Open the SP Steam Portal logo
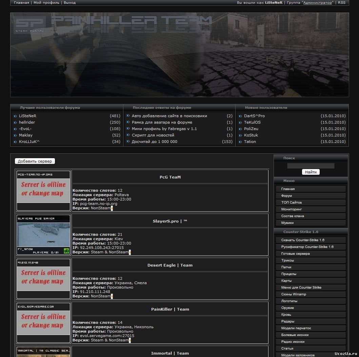 30,24
